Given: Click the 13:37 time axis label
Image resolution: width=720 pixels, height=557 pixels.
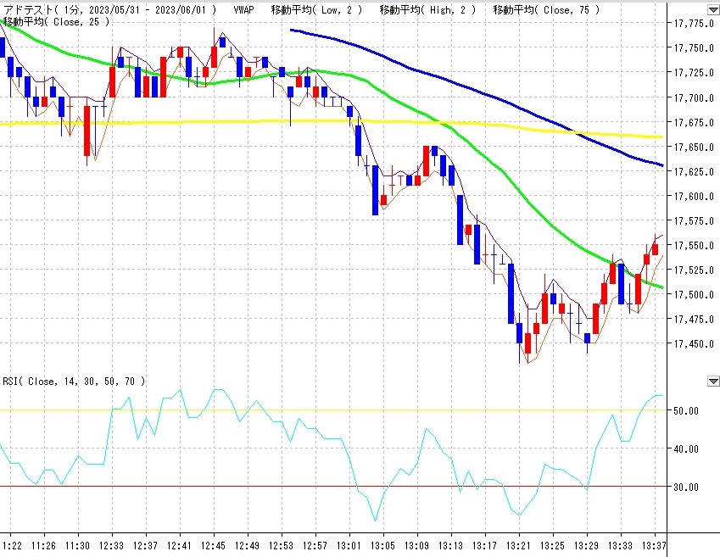Looking at the screenshot, I should 653,544.
